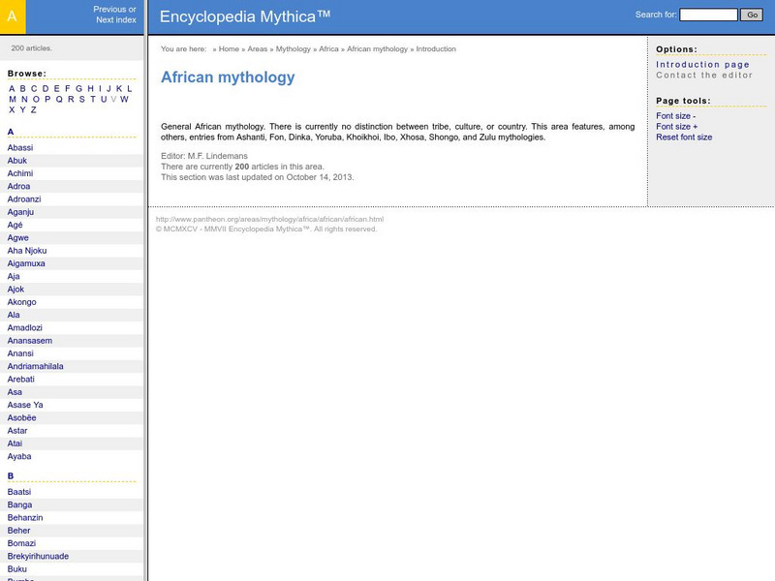Screen dimensions: 775x581
Task: Open the Anansi article
Action: click(x=20, y=353)
